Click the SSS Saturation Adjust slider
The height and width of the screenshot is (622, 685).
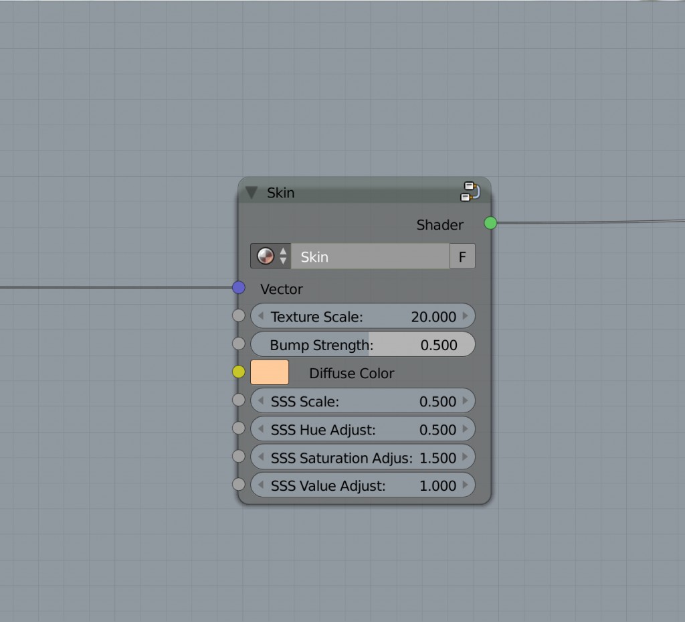361,457
